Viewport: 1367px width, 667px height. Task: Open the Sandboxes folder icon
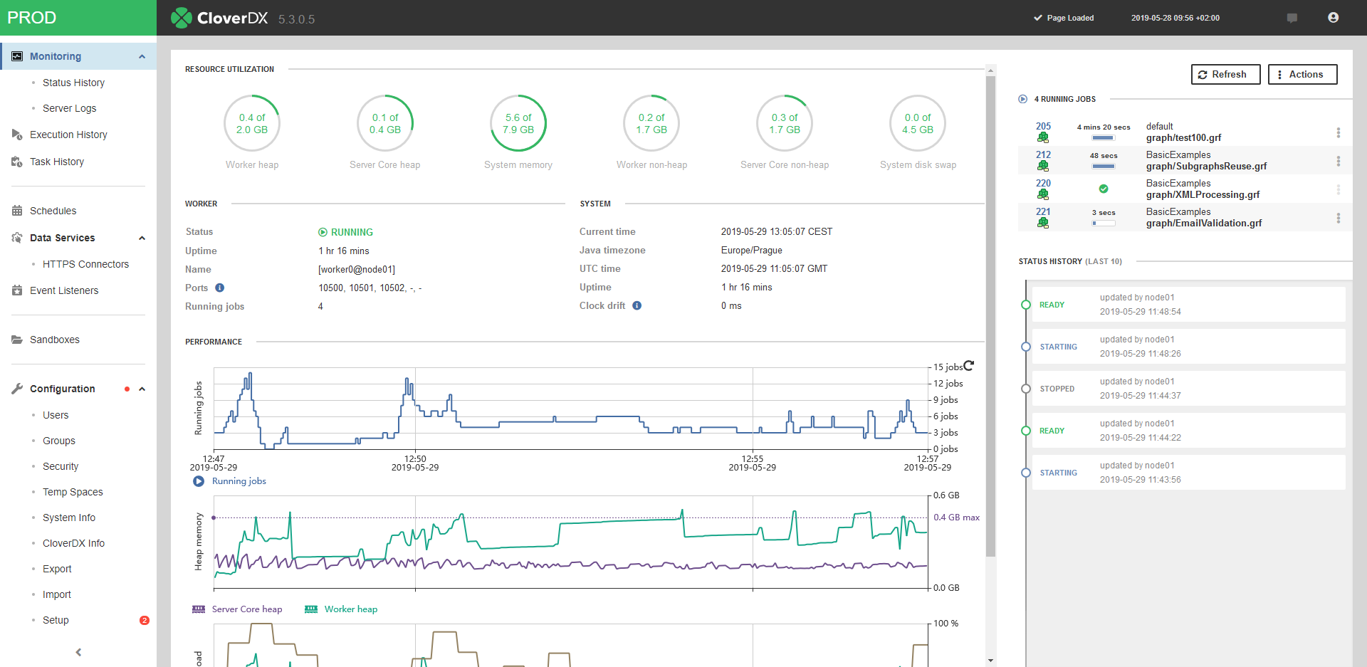point(16,340)
